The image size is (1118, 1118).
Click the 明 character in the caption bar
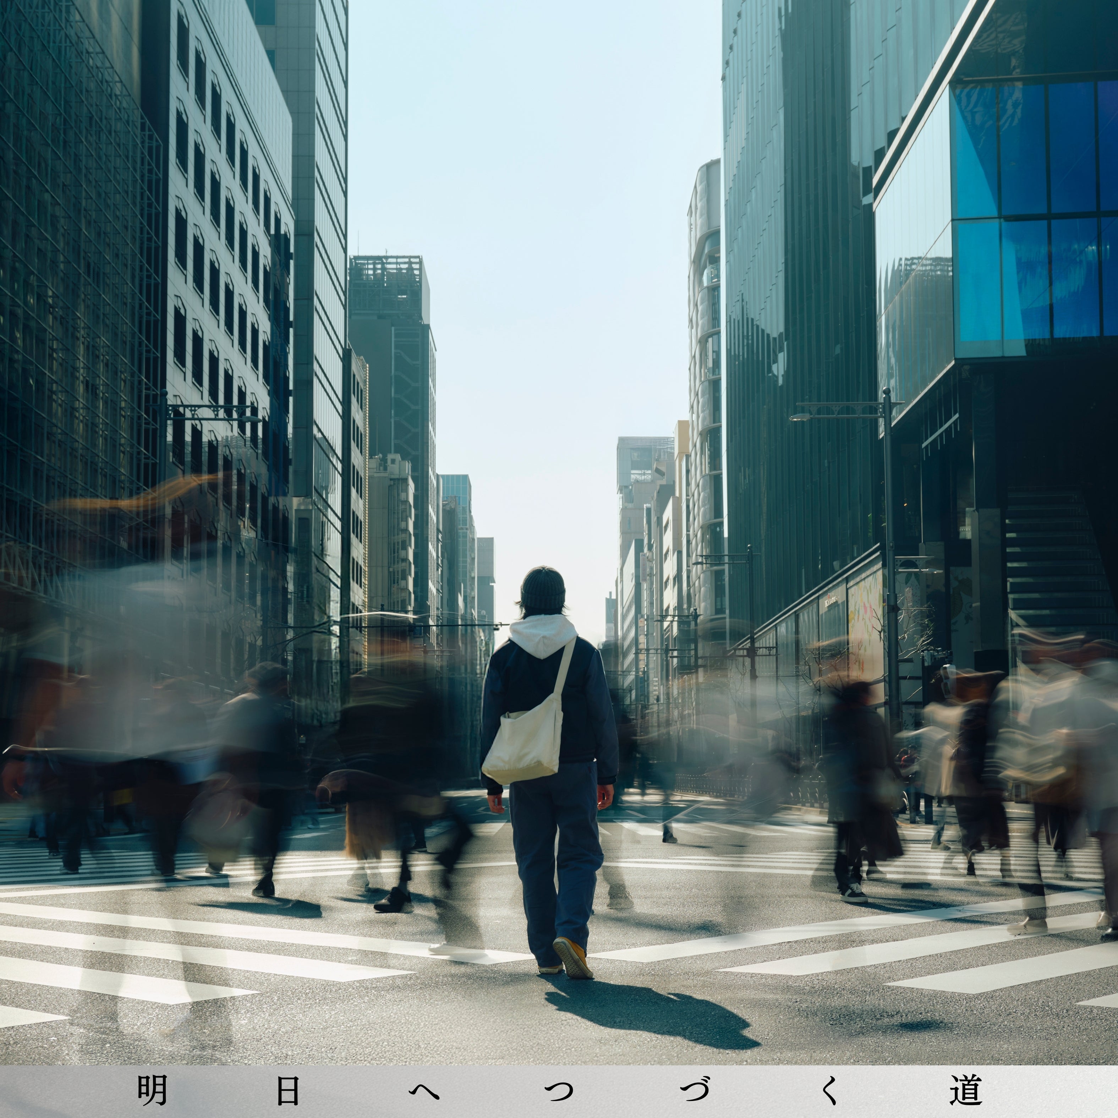pos(152,1090)
